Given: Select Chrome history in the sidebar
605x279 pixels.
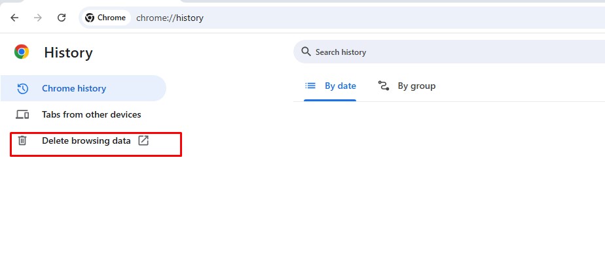Looking at the screenshot, I should click(x=74, y=88).
